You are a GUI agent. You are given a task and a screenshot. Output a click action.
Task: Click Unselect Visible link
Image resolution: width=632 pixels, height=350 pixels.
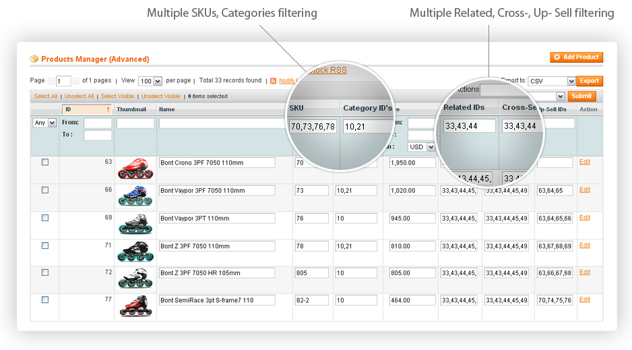click(161, 96)
